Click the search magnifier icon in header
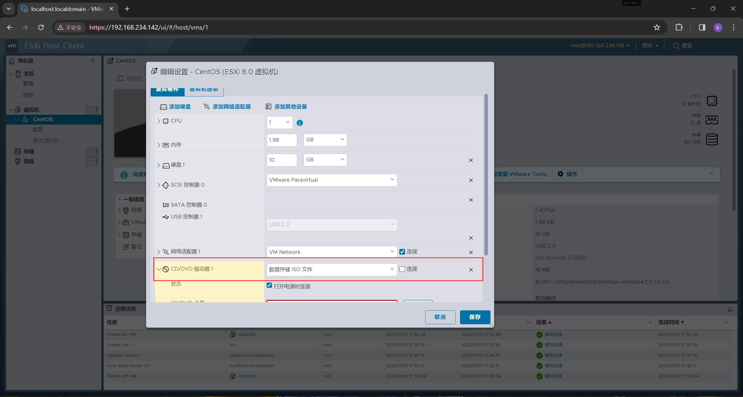Screen dimensions: 743x397 (676, 46)
